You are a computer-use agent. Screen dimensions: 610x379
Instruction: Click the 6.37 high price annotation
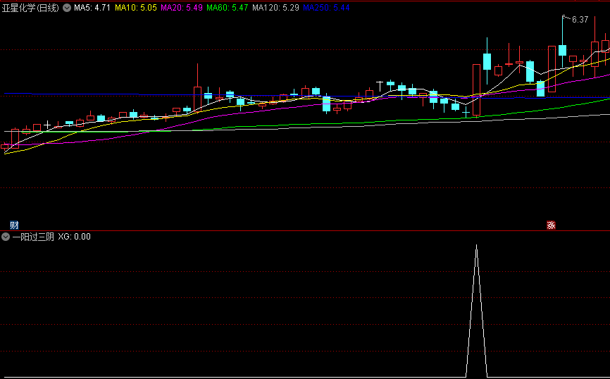580,20
